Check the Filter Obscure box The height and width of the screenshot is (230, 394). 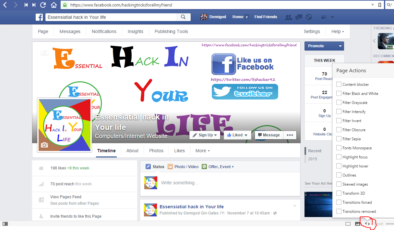coord(339,130)
